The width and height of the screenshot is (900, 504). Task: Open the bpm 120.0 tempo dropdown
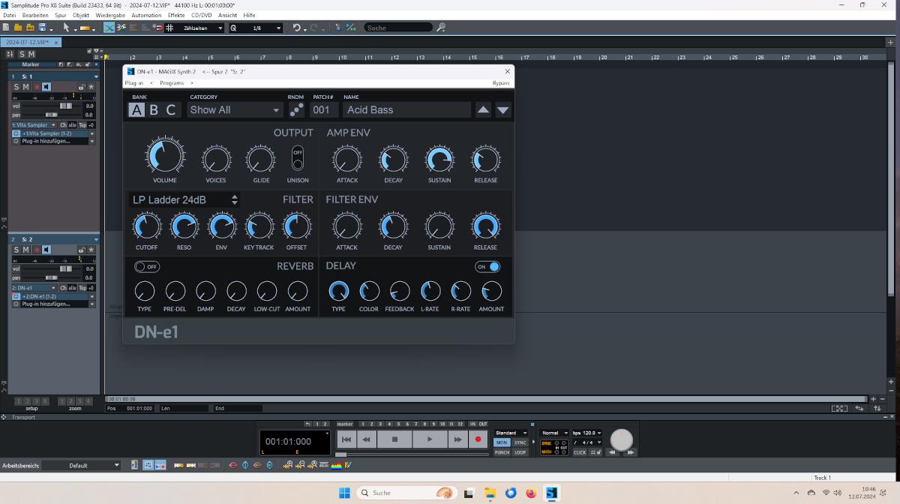(587, 433)
